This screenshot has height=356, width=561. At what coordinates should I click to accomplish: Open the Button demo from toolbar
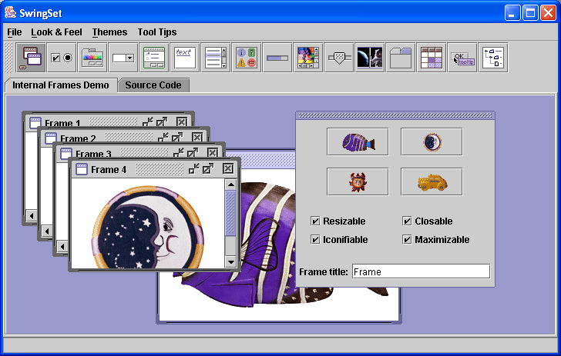(61, 58)
